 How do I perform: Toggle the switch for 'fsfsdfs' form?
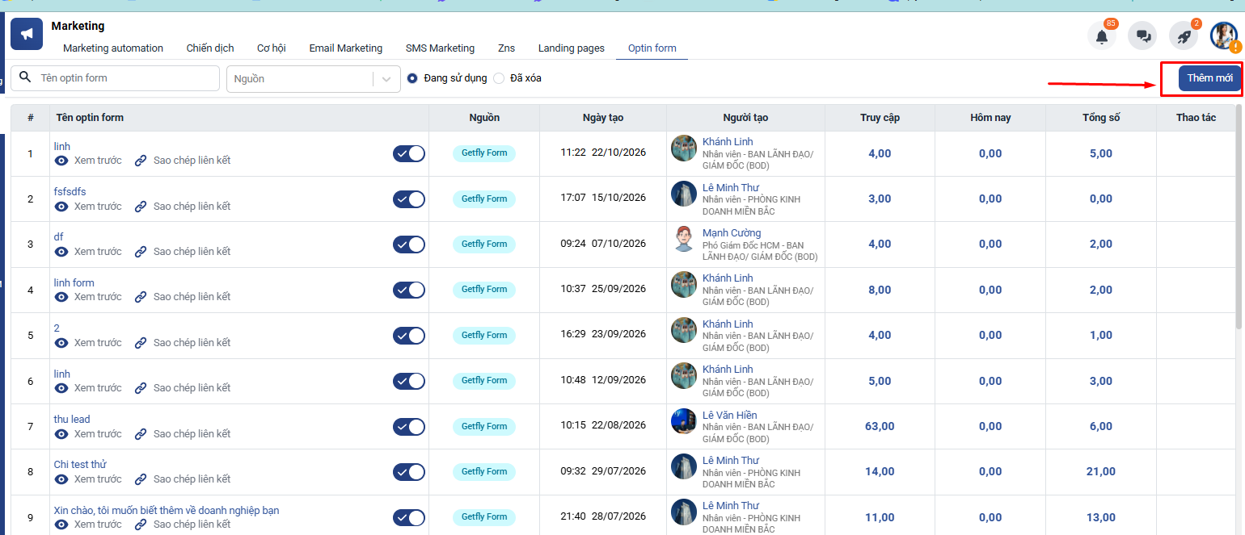[409, 199]
